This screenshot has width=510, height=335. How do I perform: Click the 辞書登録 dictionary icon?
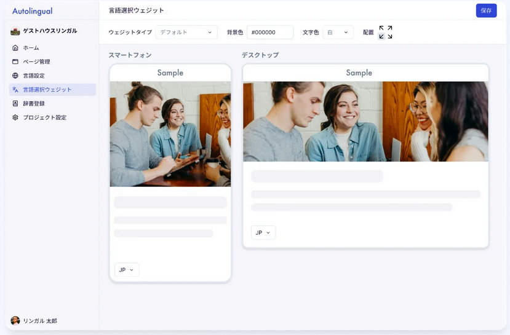coord(15,103)
